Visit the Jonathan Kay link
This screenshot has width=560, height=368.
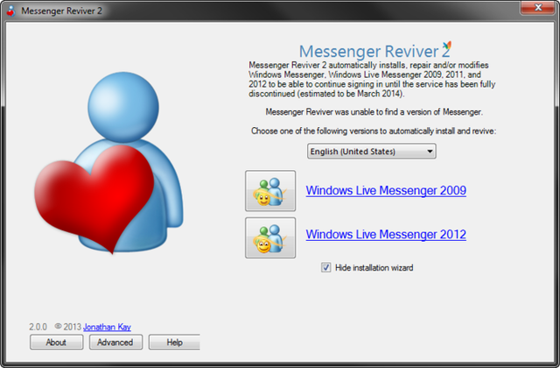tap(107, 327)
